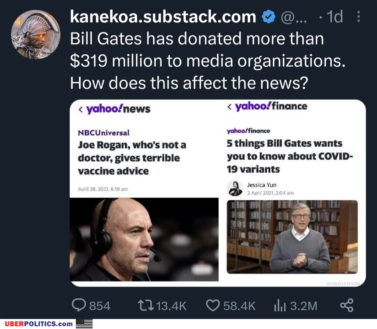Go back using Yahoo News chevron
This screenshot has height=329, width=377.
[81, 109]
